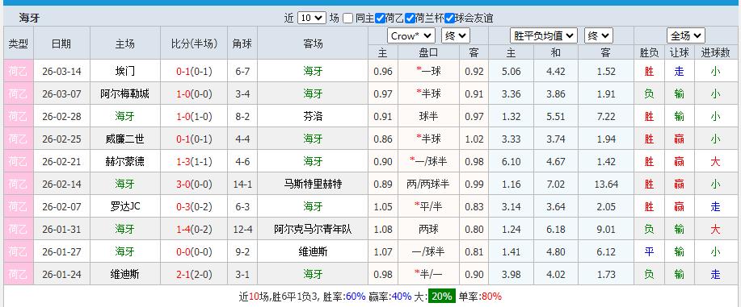The height and width of the screenshot is (307, 741).
Task: Click away team 马斯特里赫特
Action: 313,185
